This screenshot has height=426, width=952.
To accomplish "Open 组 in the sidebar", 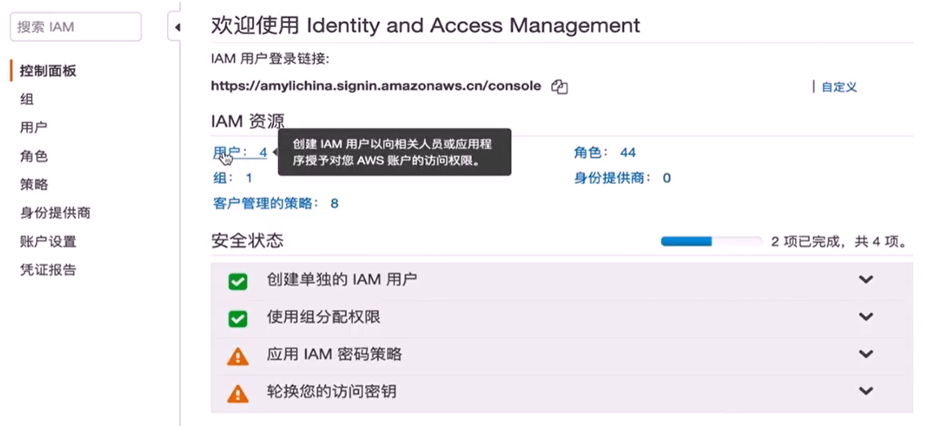I will [x=27, y=100].
